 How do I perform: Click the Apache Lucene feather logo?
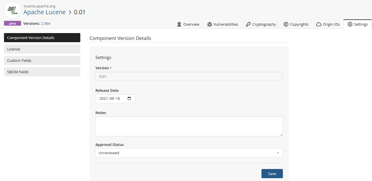(x=13, y=10)
